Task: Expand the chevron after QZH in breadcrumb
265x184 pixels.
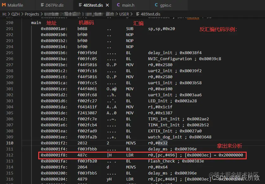Action: [x=22, y=14]
